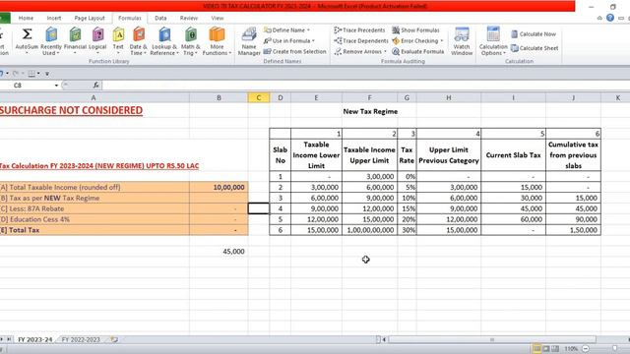The width and height of the screenshot is (630, 354).
Task: Select the Formulas ribbon tab
Action: click(x=130, y=18)
